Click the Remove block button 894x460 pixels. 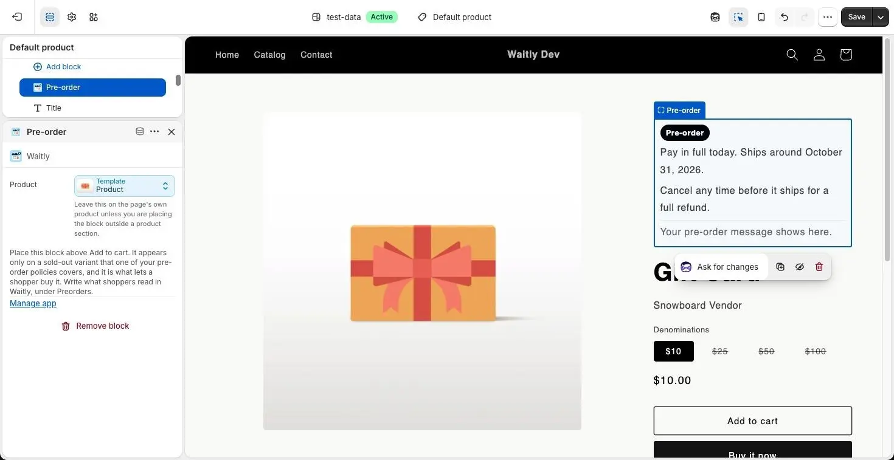95,326
